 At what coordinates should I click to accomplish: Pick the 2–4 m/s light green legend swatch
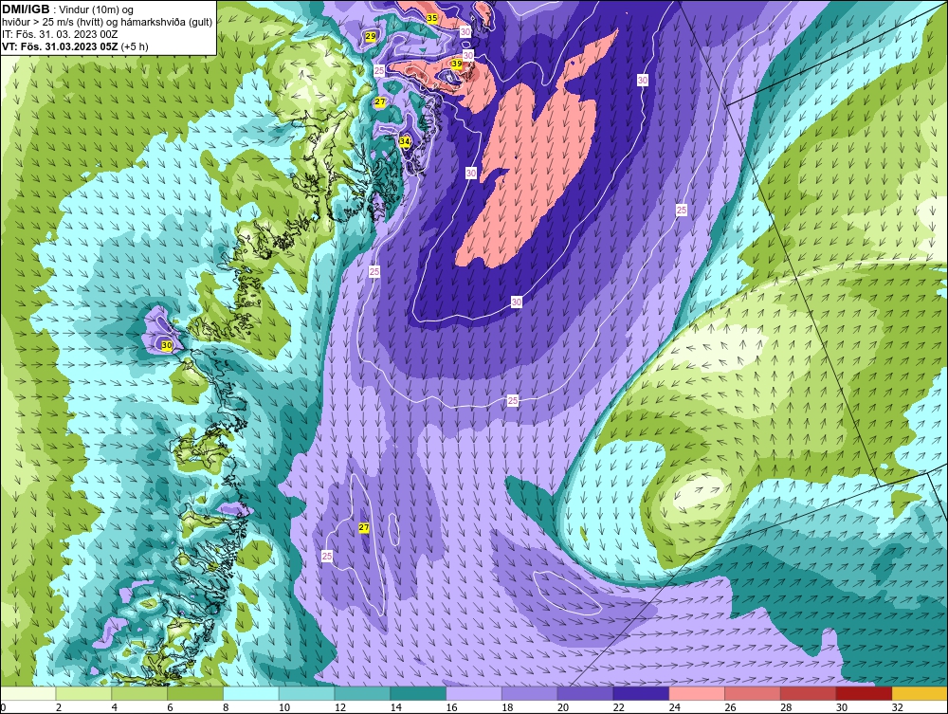coord(83,693)
